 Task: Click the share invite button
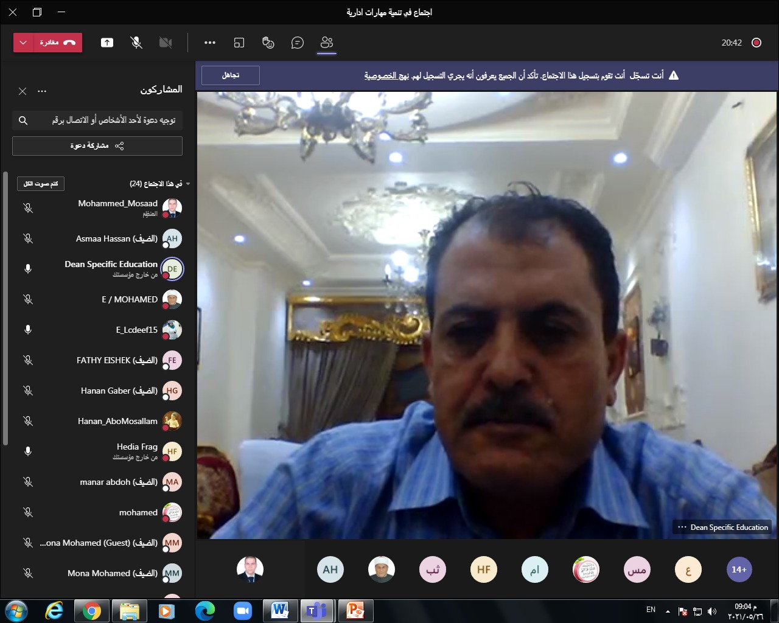97,146
